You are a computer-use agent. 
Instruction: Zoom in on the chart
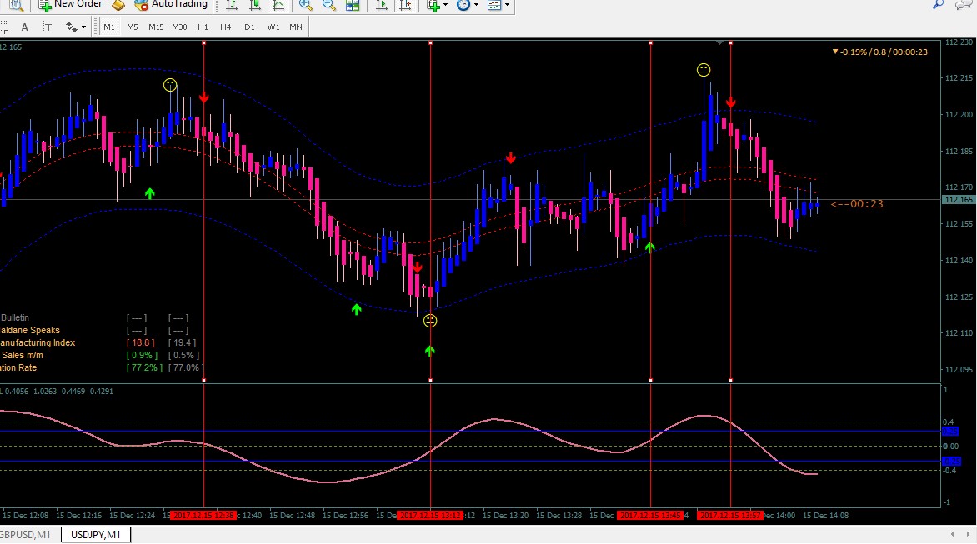pyautogui.click(x=305, y=5)
